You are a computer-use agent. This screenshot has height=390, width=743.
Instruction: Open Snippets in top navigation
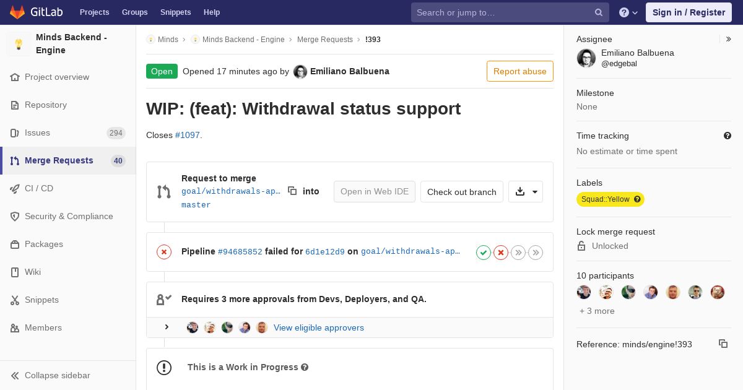click(175, 12)
